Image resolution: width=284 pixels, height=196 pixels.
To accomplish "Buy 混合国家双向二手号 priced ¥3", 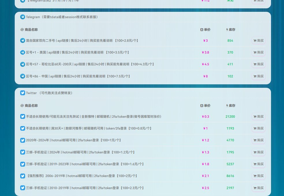I will [259, 41].
